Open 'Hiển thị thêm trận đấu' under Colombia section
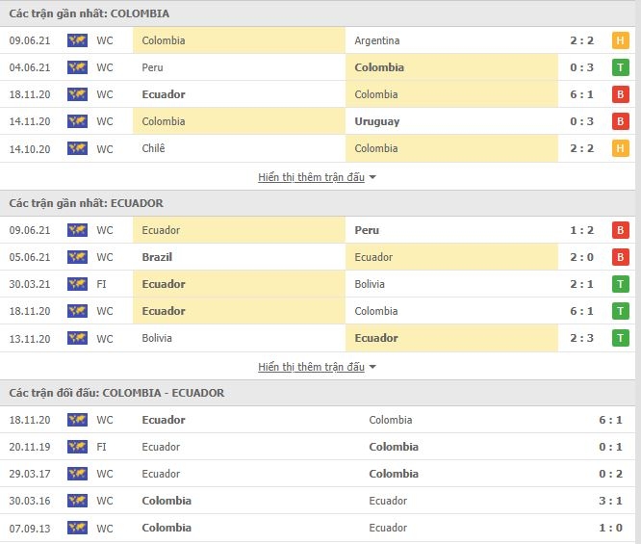 click(x=311, y=177)
